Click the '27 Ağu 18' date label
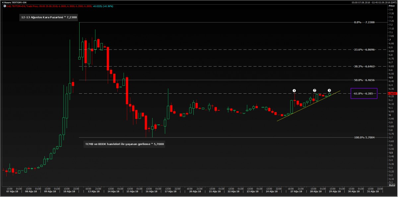 296,191
